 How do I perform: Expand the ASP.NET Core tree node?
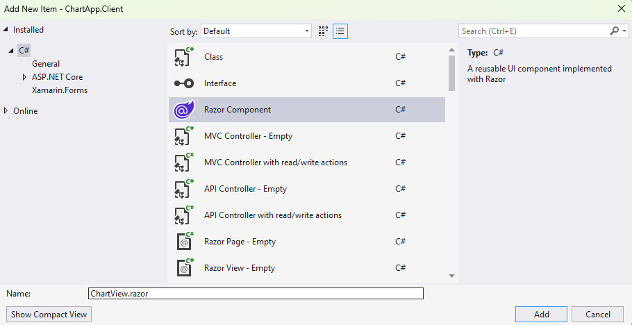pyautogui.click(x=25, y=77)
